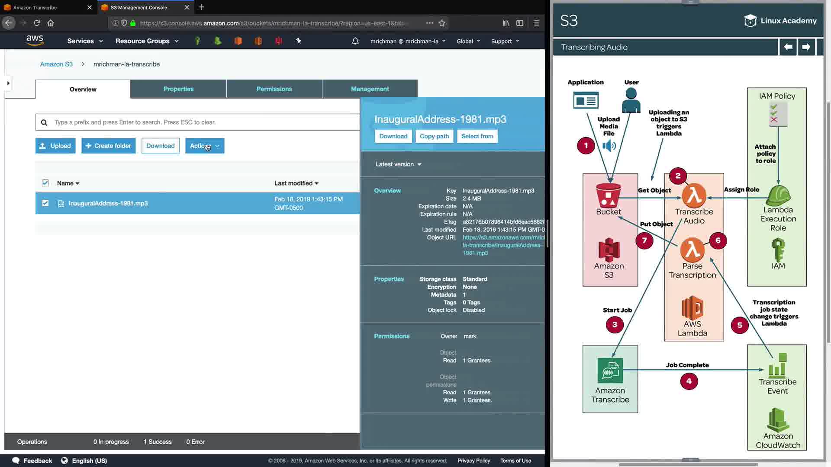Go to next slide with right arrow
The width and height of the screenshot is (831, 467).
806,47
